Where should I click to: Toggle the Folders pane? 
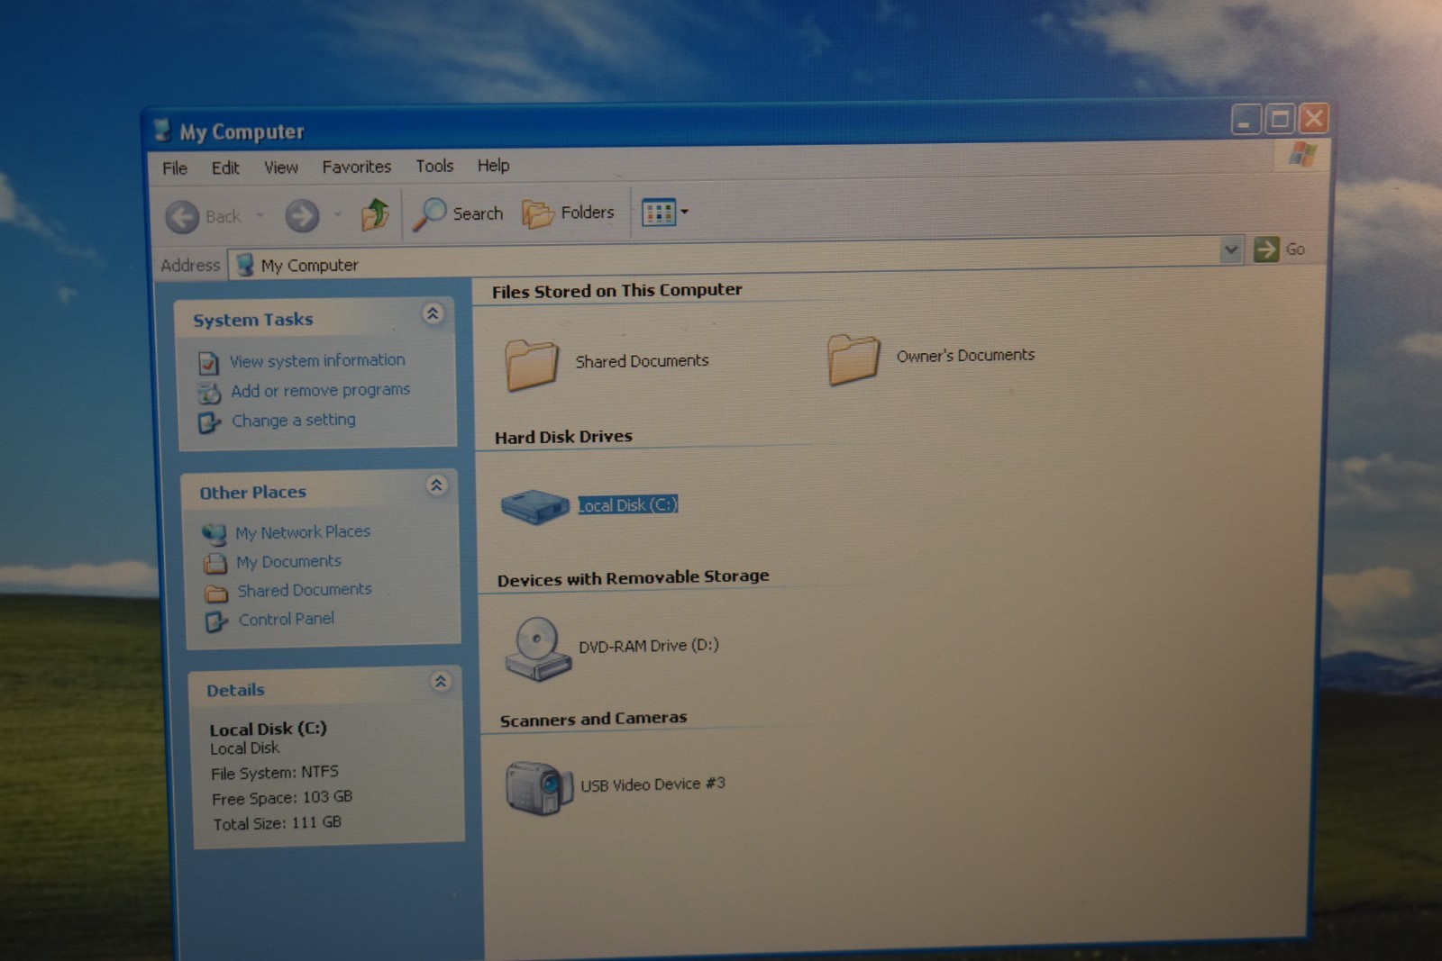(x=569, y=213)
